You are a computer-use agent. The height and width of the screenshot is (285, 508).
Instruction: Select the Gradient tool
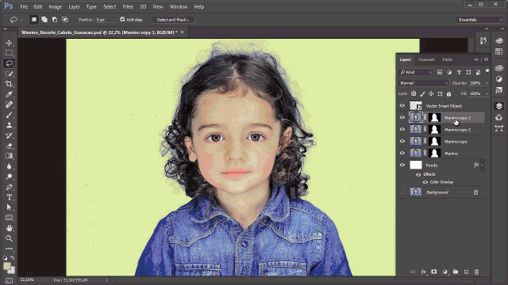(x=9, y=156)
